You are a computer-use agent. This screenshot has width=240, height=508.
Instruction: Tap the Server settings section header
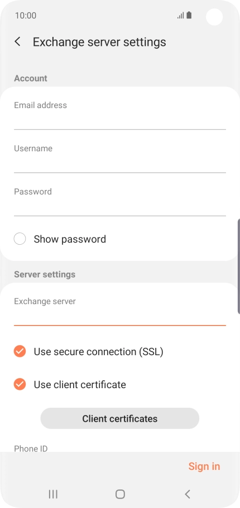point(45,274)
